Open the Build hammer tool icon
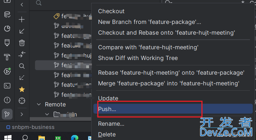The width and height of the screenshot is (256, 140). click(x=7, y=57)
